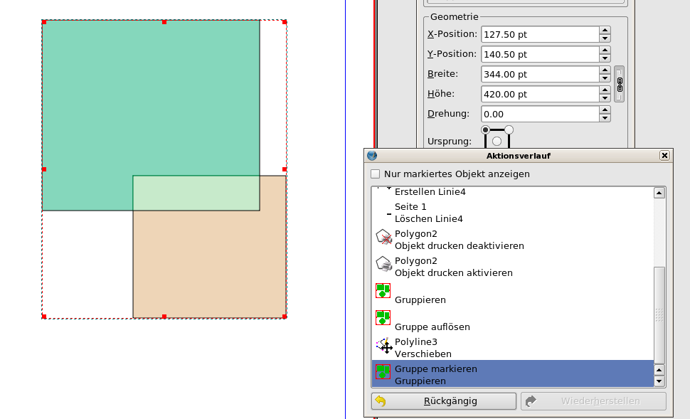Click the Gruppe markieren history entry icon
The height and width of the screenshot is (419, 690).
point(383,371)
